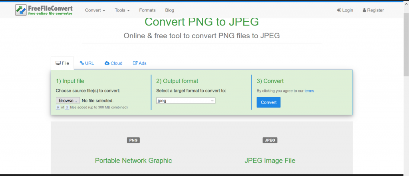Click the blue Convert button
This screenshot has height=176, width=409.
268,102
